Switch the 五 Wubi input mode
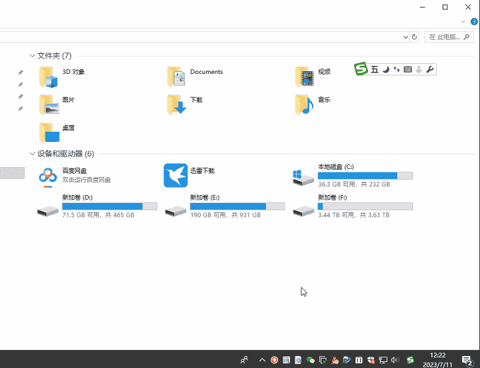Viewport: 480px width, 368px height. 375,70
